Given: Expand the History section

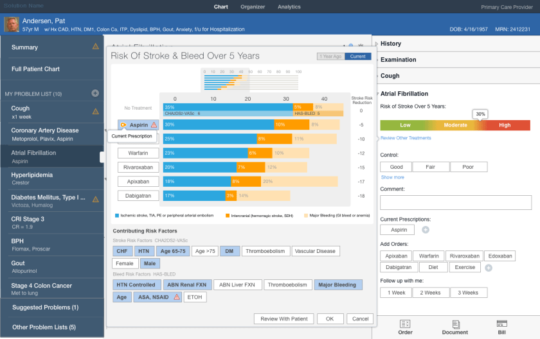Looking at the screenshot, I should pyautogui.click(x=391, y=44).
